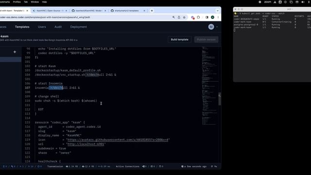Open the Chrome profile avatar
The image size is (311, 175).
click(x=212, y=17)
